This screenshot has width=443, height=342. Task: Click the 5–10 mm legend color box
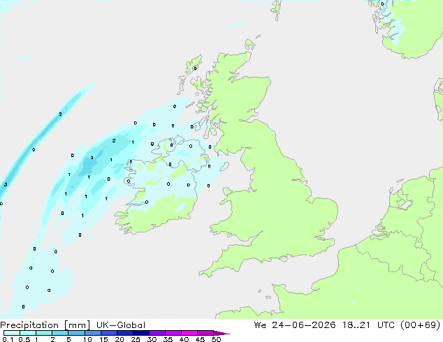(77, 333)
